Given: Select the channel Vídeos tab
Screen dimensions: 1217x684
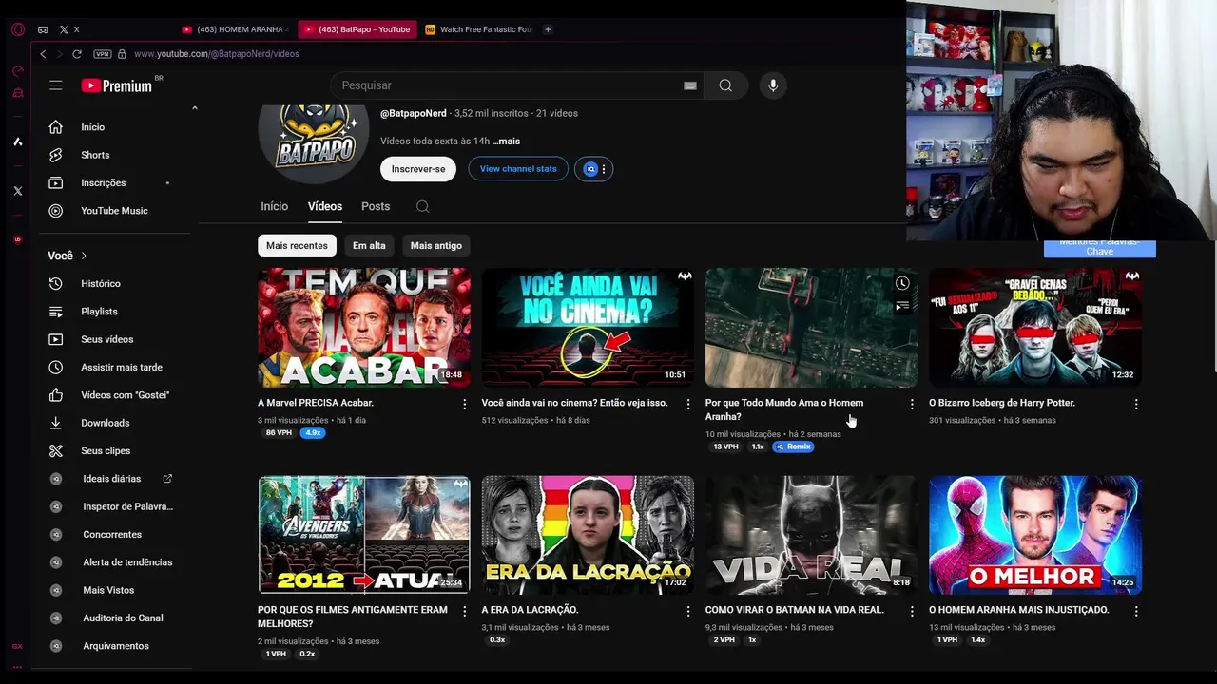Looking at the screenshot, I should 325,206.
